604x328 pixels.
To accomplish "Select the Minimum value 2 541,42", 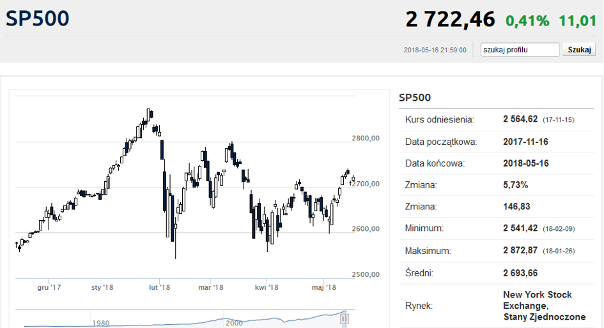I will [x=521, y=228].
